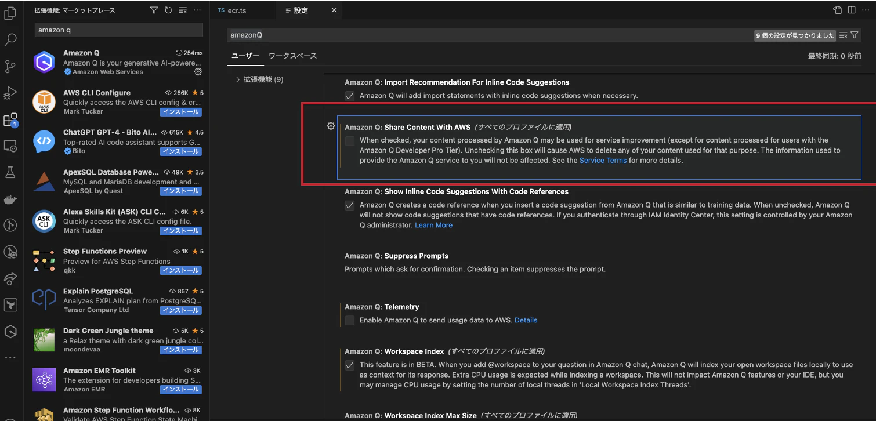Image resolution: width=876 pixels, height=421 pixels.
Task: Open the Source Control view
Action: tap(10, 66)
